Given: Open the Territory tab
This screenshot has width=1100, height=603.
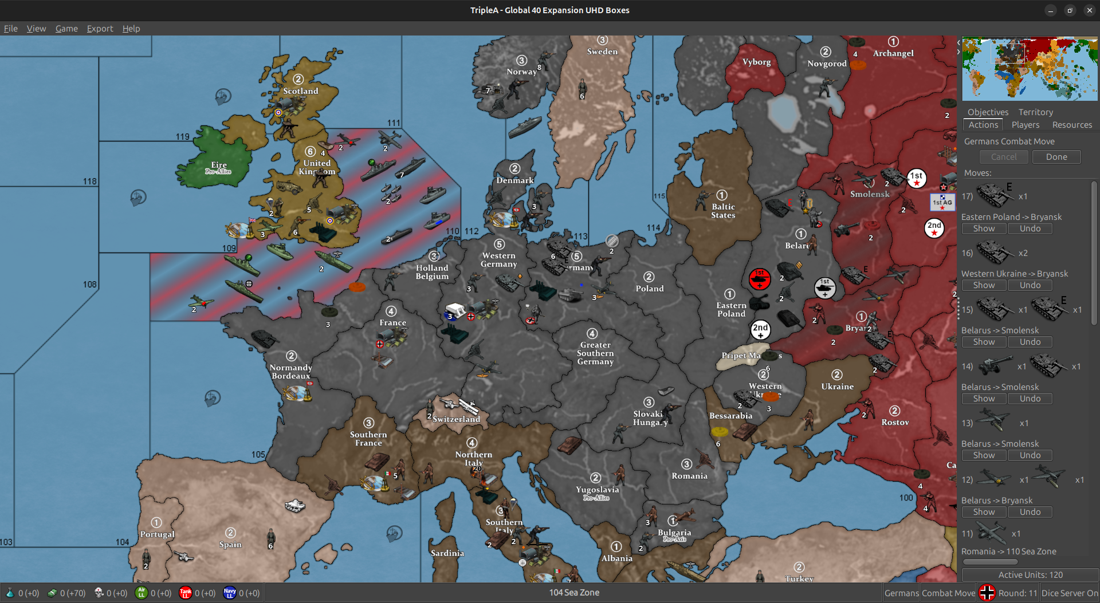Looking at the screenshot, I should pos(1035,112).
